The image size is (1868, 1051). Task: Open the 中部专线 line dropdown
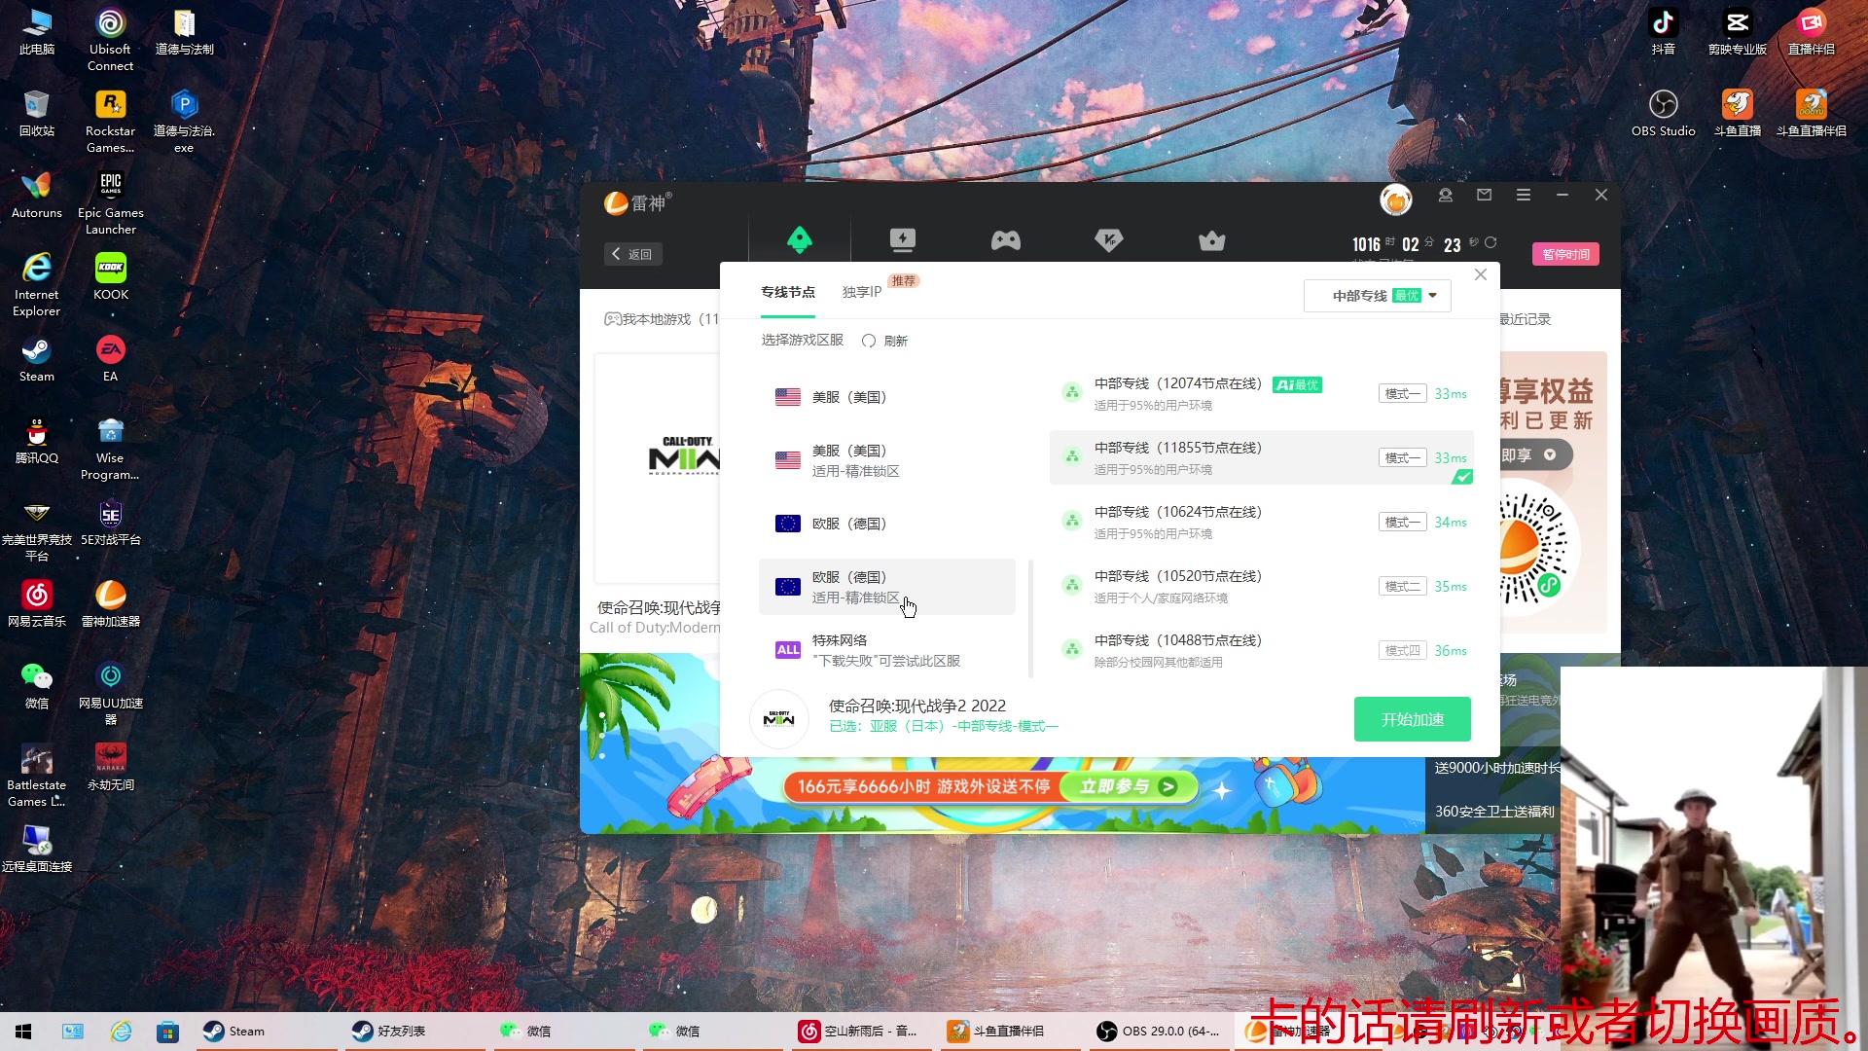pos(1378,296)
